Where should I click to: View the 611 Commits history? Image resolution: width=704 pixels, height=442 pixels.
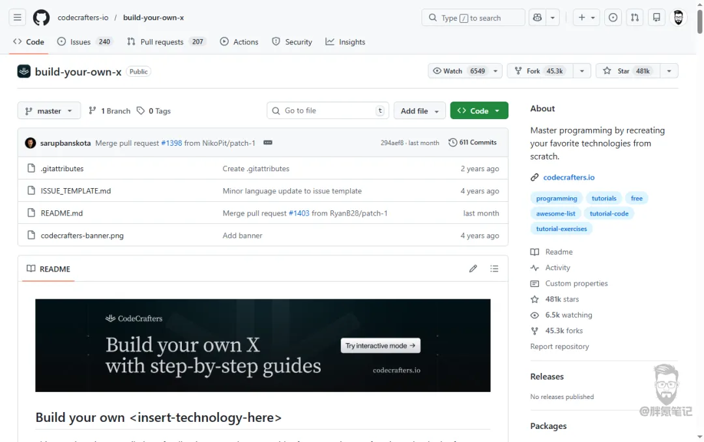click(473, 143)
